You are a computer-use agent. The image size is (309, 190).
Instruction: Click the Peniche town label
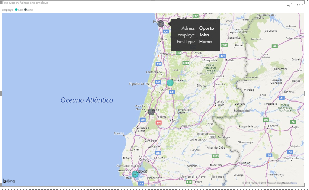tap(119, 133)
